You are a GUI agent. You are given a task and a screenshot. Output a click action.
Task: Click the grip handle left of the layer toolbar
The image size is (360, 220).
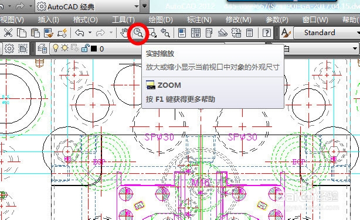[x=33, y=49]
